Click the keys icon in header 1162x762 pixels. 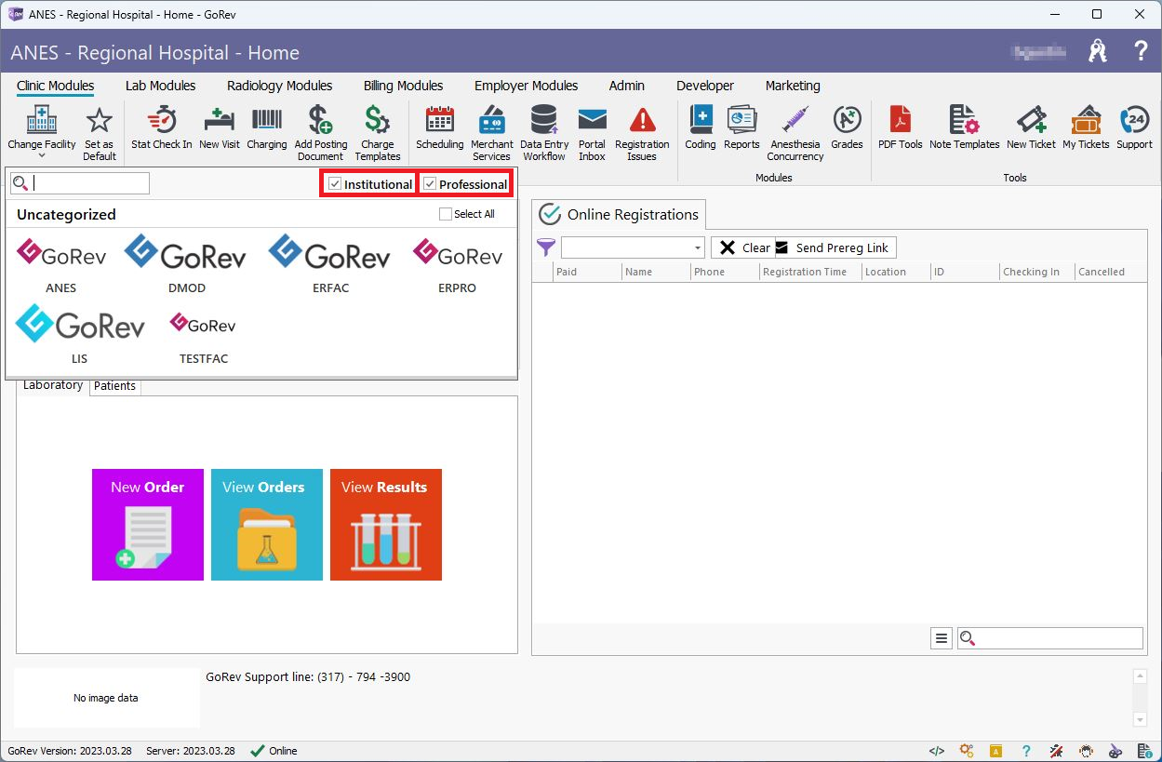[x=1098, y=52]
